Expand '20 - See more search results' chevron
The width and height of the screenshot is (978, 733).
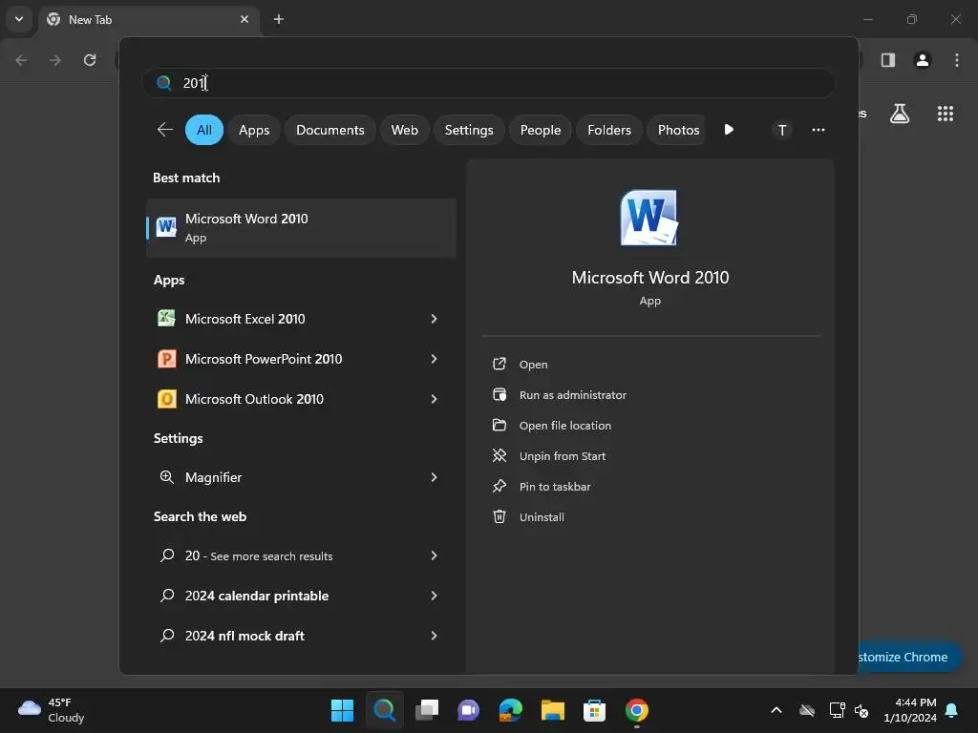pyautogui.click(x=435, y=555)
